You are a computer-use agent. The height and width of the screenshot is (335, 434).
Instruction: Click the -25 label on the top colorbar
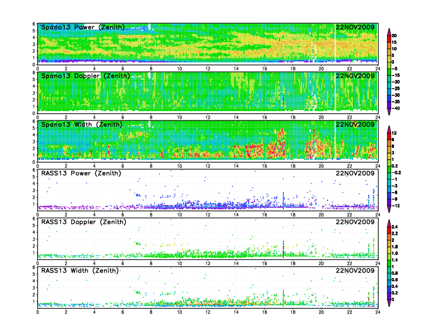coord(396,89)
